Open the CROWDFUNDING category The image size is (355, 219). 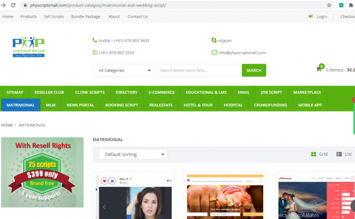click(x=270, y=105)
